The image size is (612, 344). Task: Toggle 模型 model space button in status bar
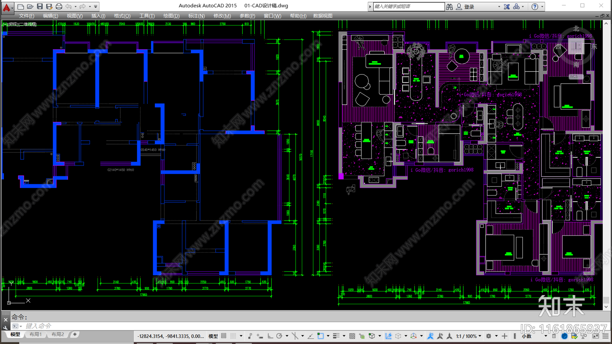coord(213,336)
